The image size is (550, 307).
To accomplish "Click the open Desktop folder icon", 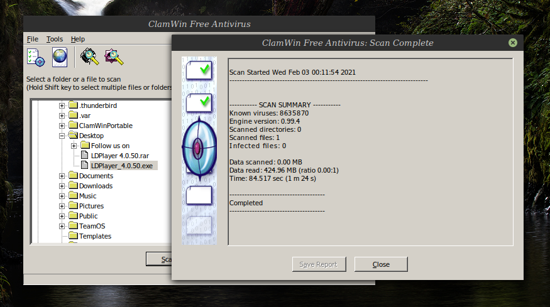I will [74, 135].
